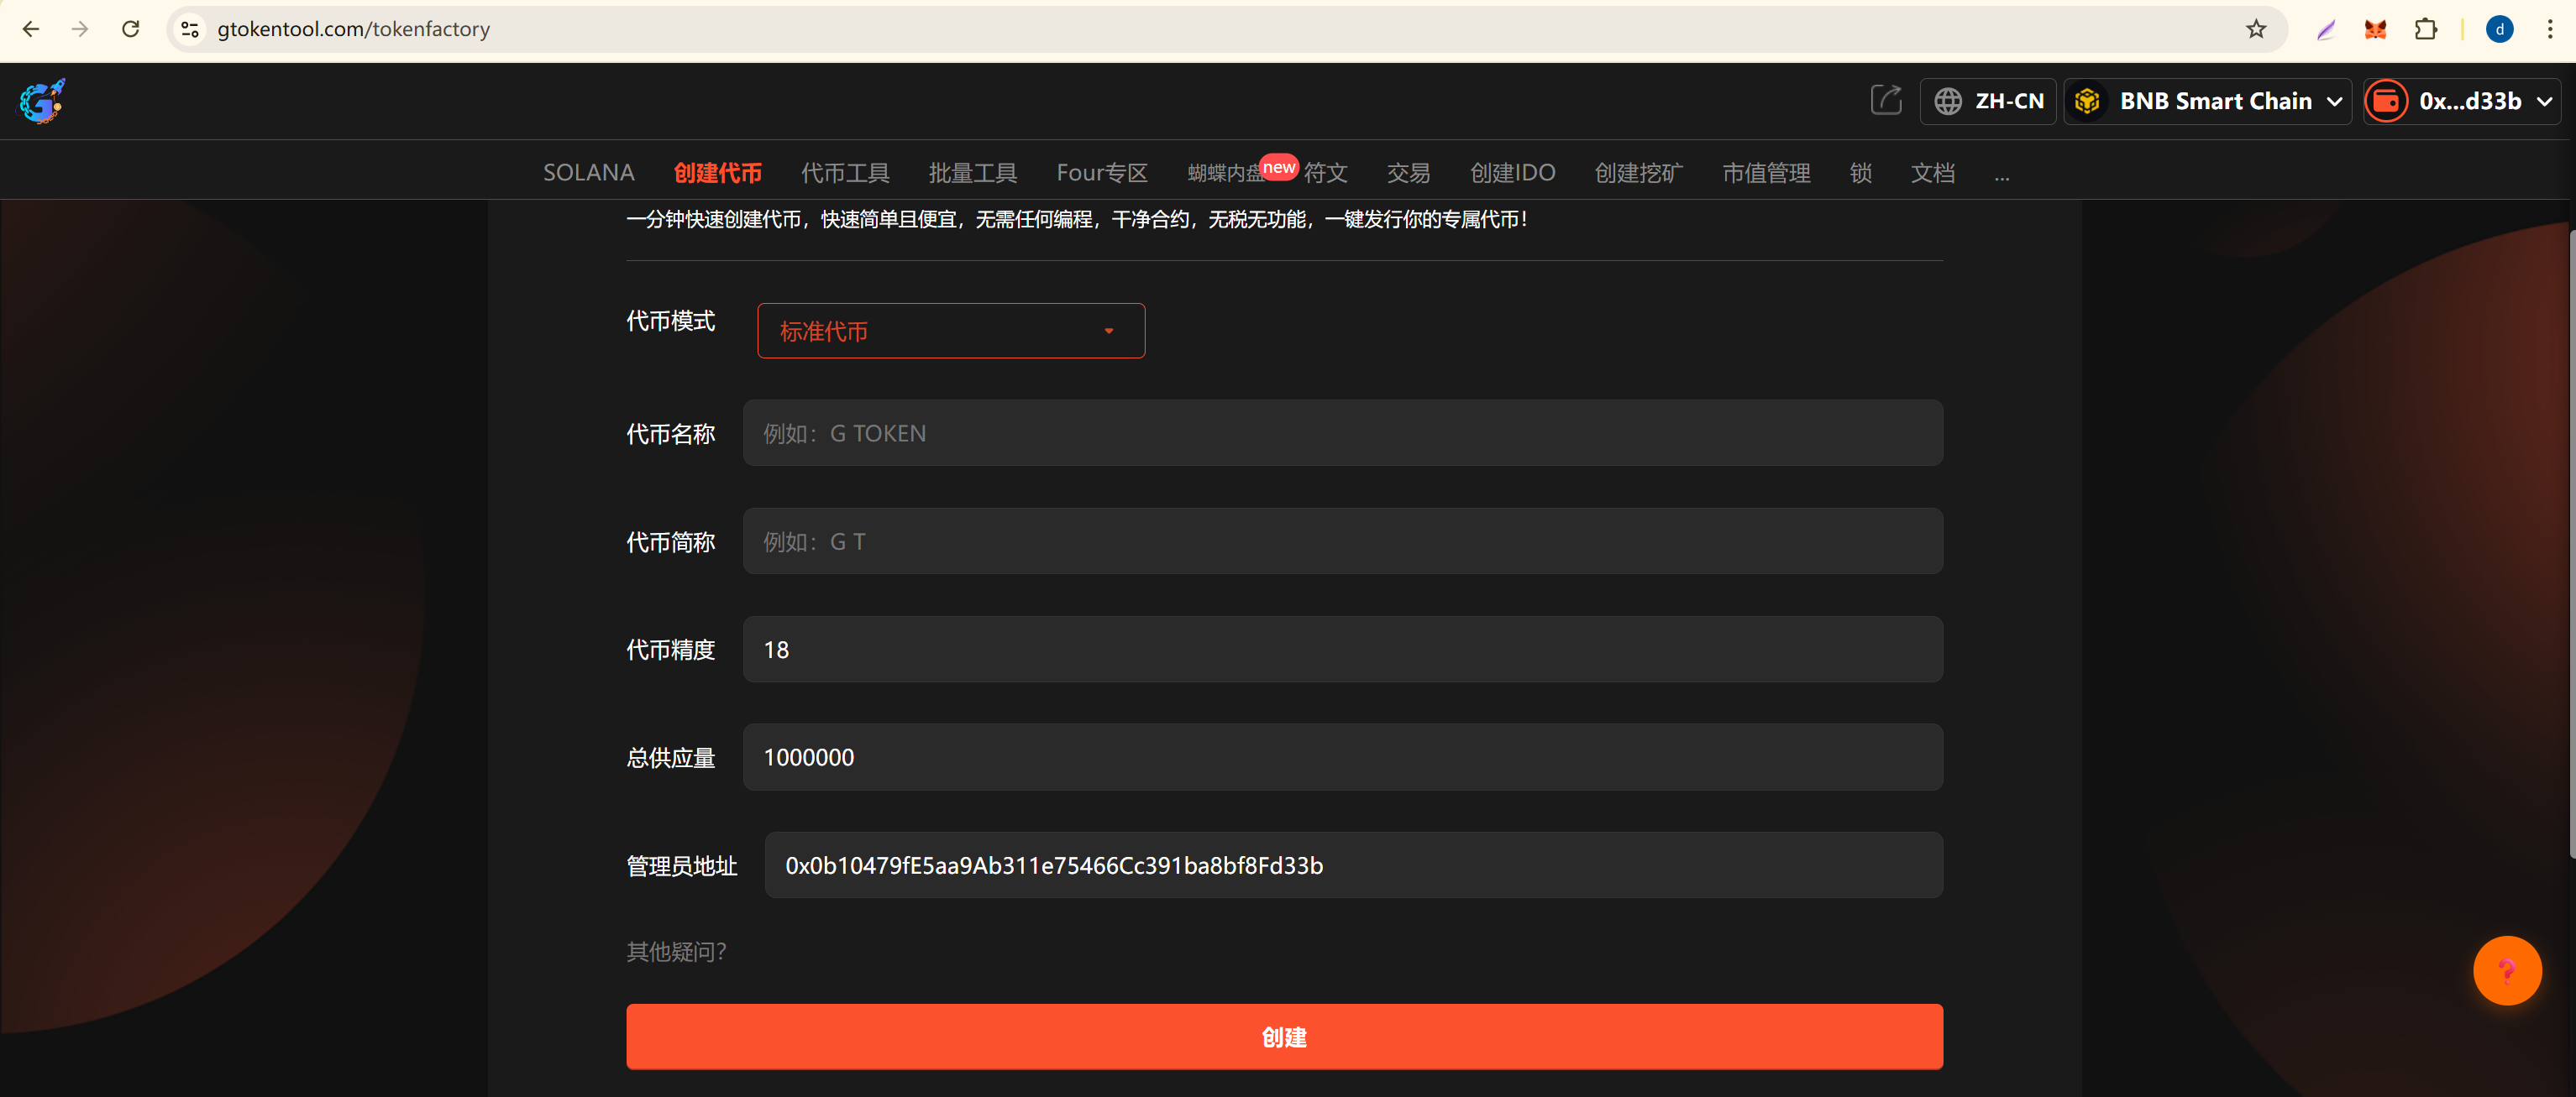Open the purple feather extension

[2326, 29]
